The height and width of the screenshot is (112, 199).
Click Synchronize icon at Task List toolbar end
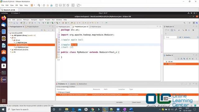pyautogui.click(x=193, y=30)
